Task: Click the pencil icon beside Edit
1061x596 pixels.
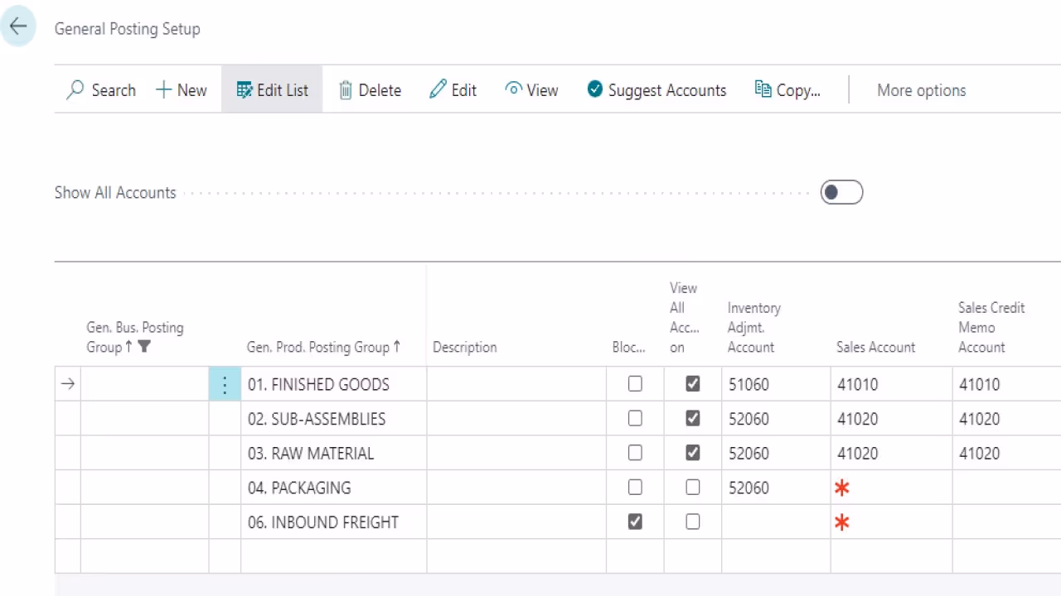Action: 438,89
